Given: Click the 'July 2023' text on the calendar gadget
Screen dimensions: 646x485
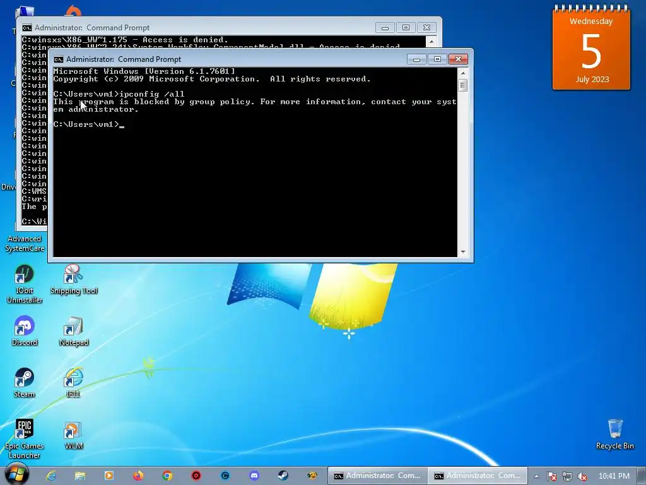Looking at the screenshot, I should coord(592,79).
